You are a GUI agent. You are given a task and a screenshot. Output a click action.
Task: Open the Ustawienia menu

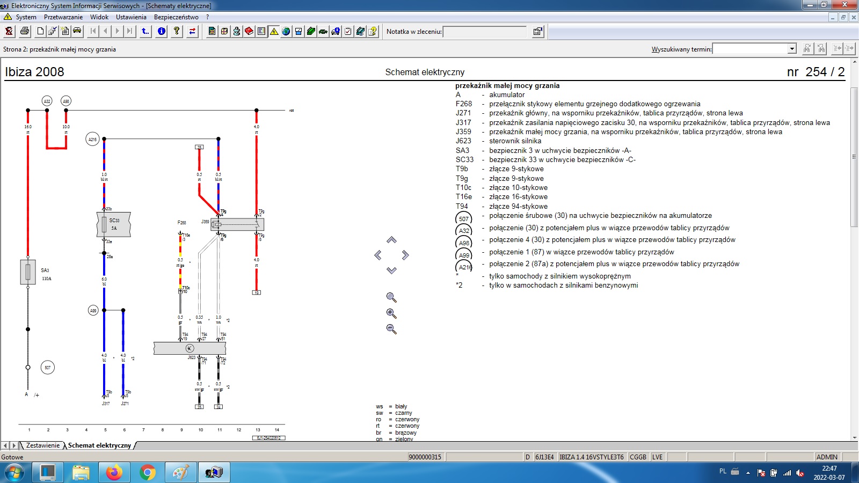pyautogui.click(x=131, y=17)
